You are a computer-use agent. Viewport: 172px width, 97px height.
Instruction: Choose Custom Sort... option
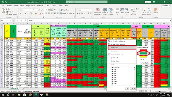(x=144, y=63)
